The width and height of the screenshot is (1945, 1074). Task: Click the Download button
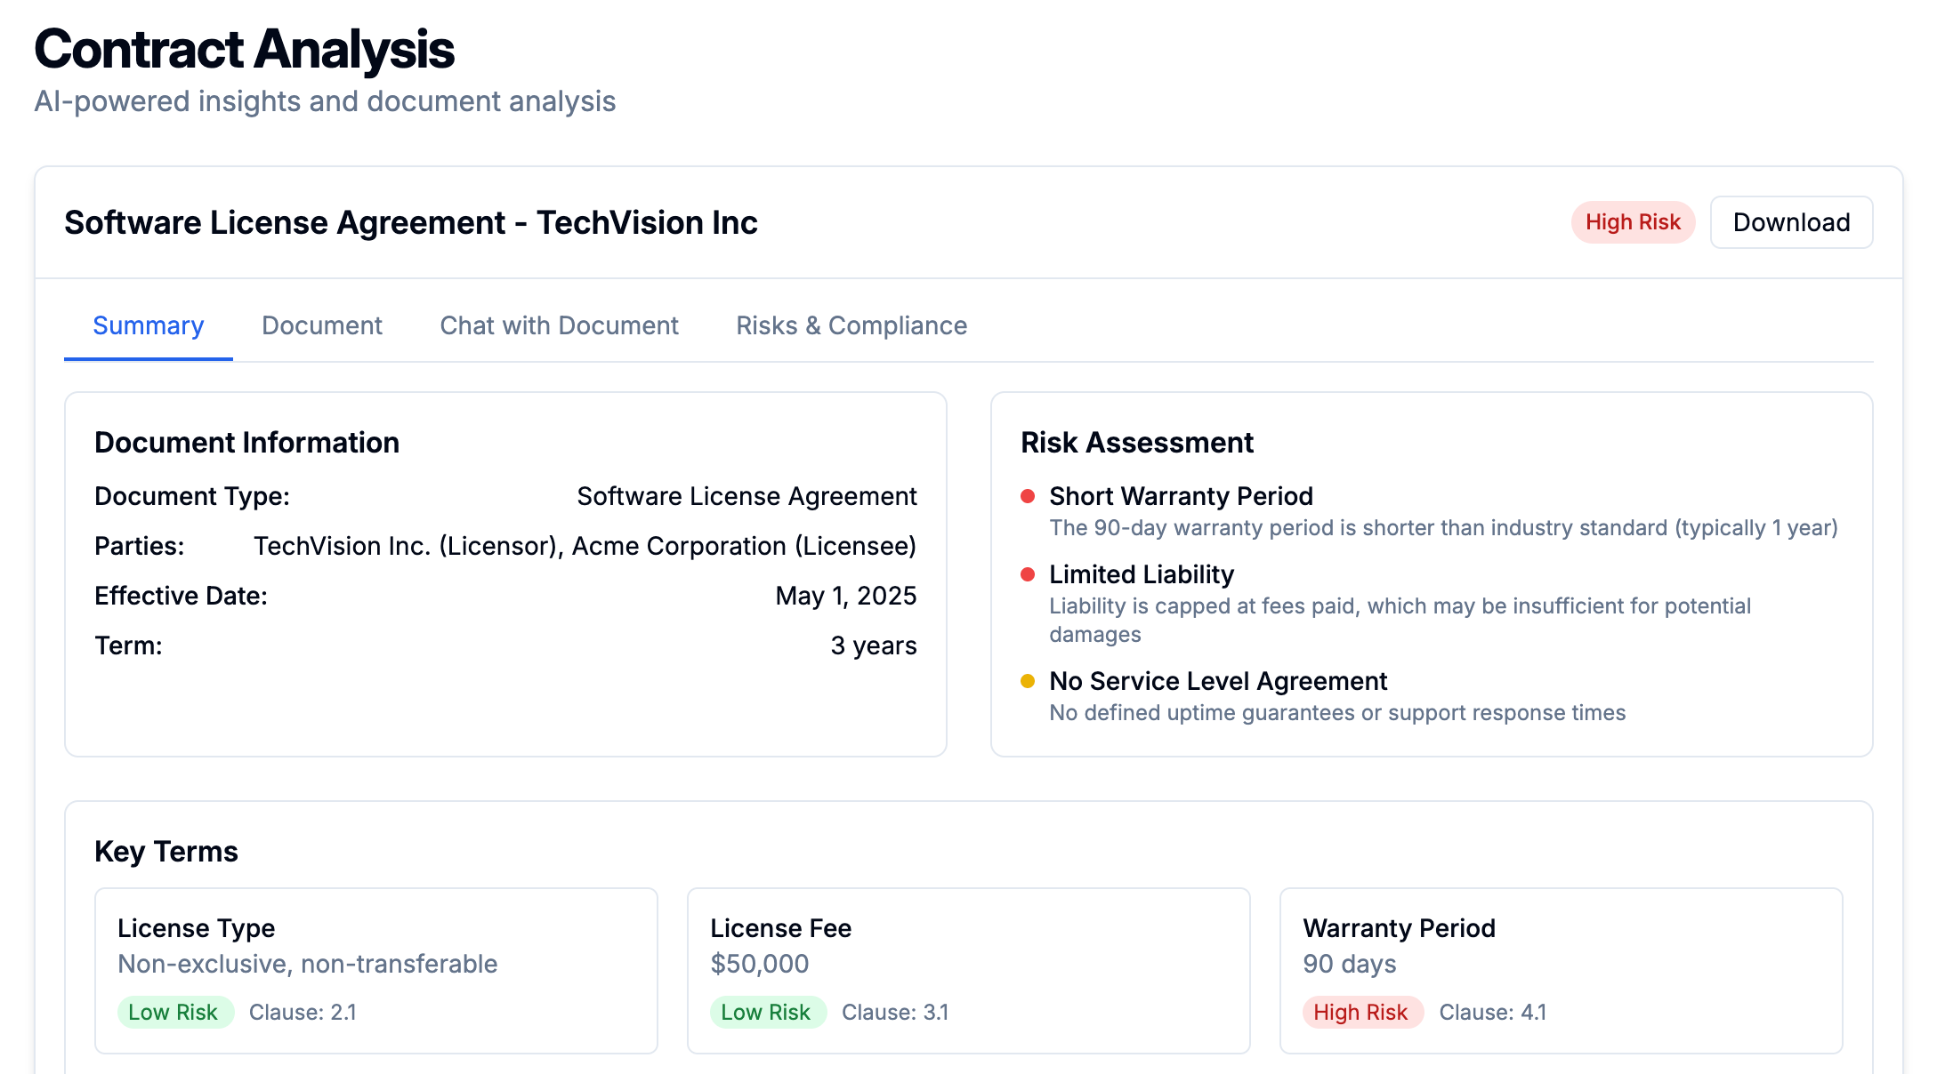pyautogui.click(x=1791, y=222)
